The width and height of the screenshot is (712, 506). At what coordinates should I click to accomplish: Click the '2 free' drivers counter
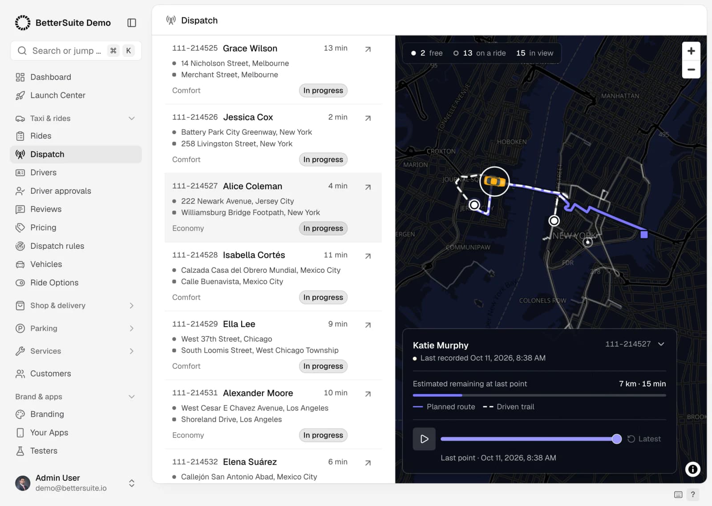427,53
